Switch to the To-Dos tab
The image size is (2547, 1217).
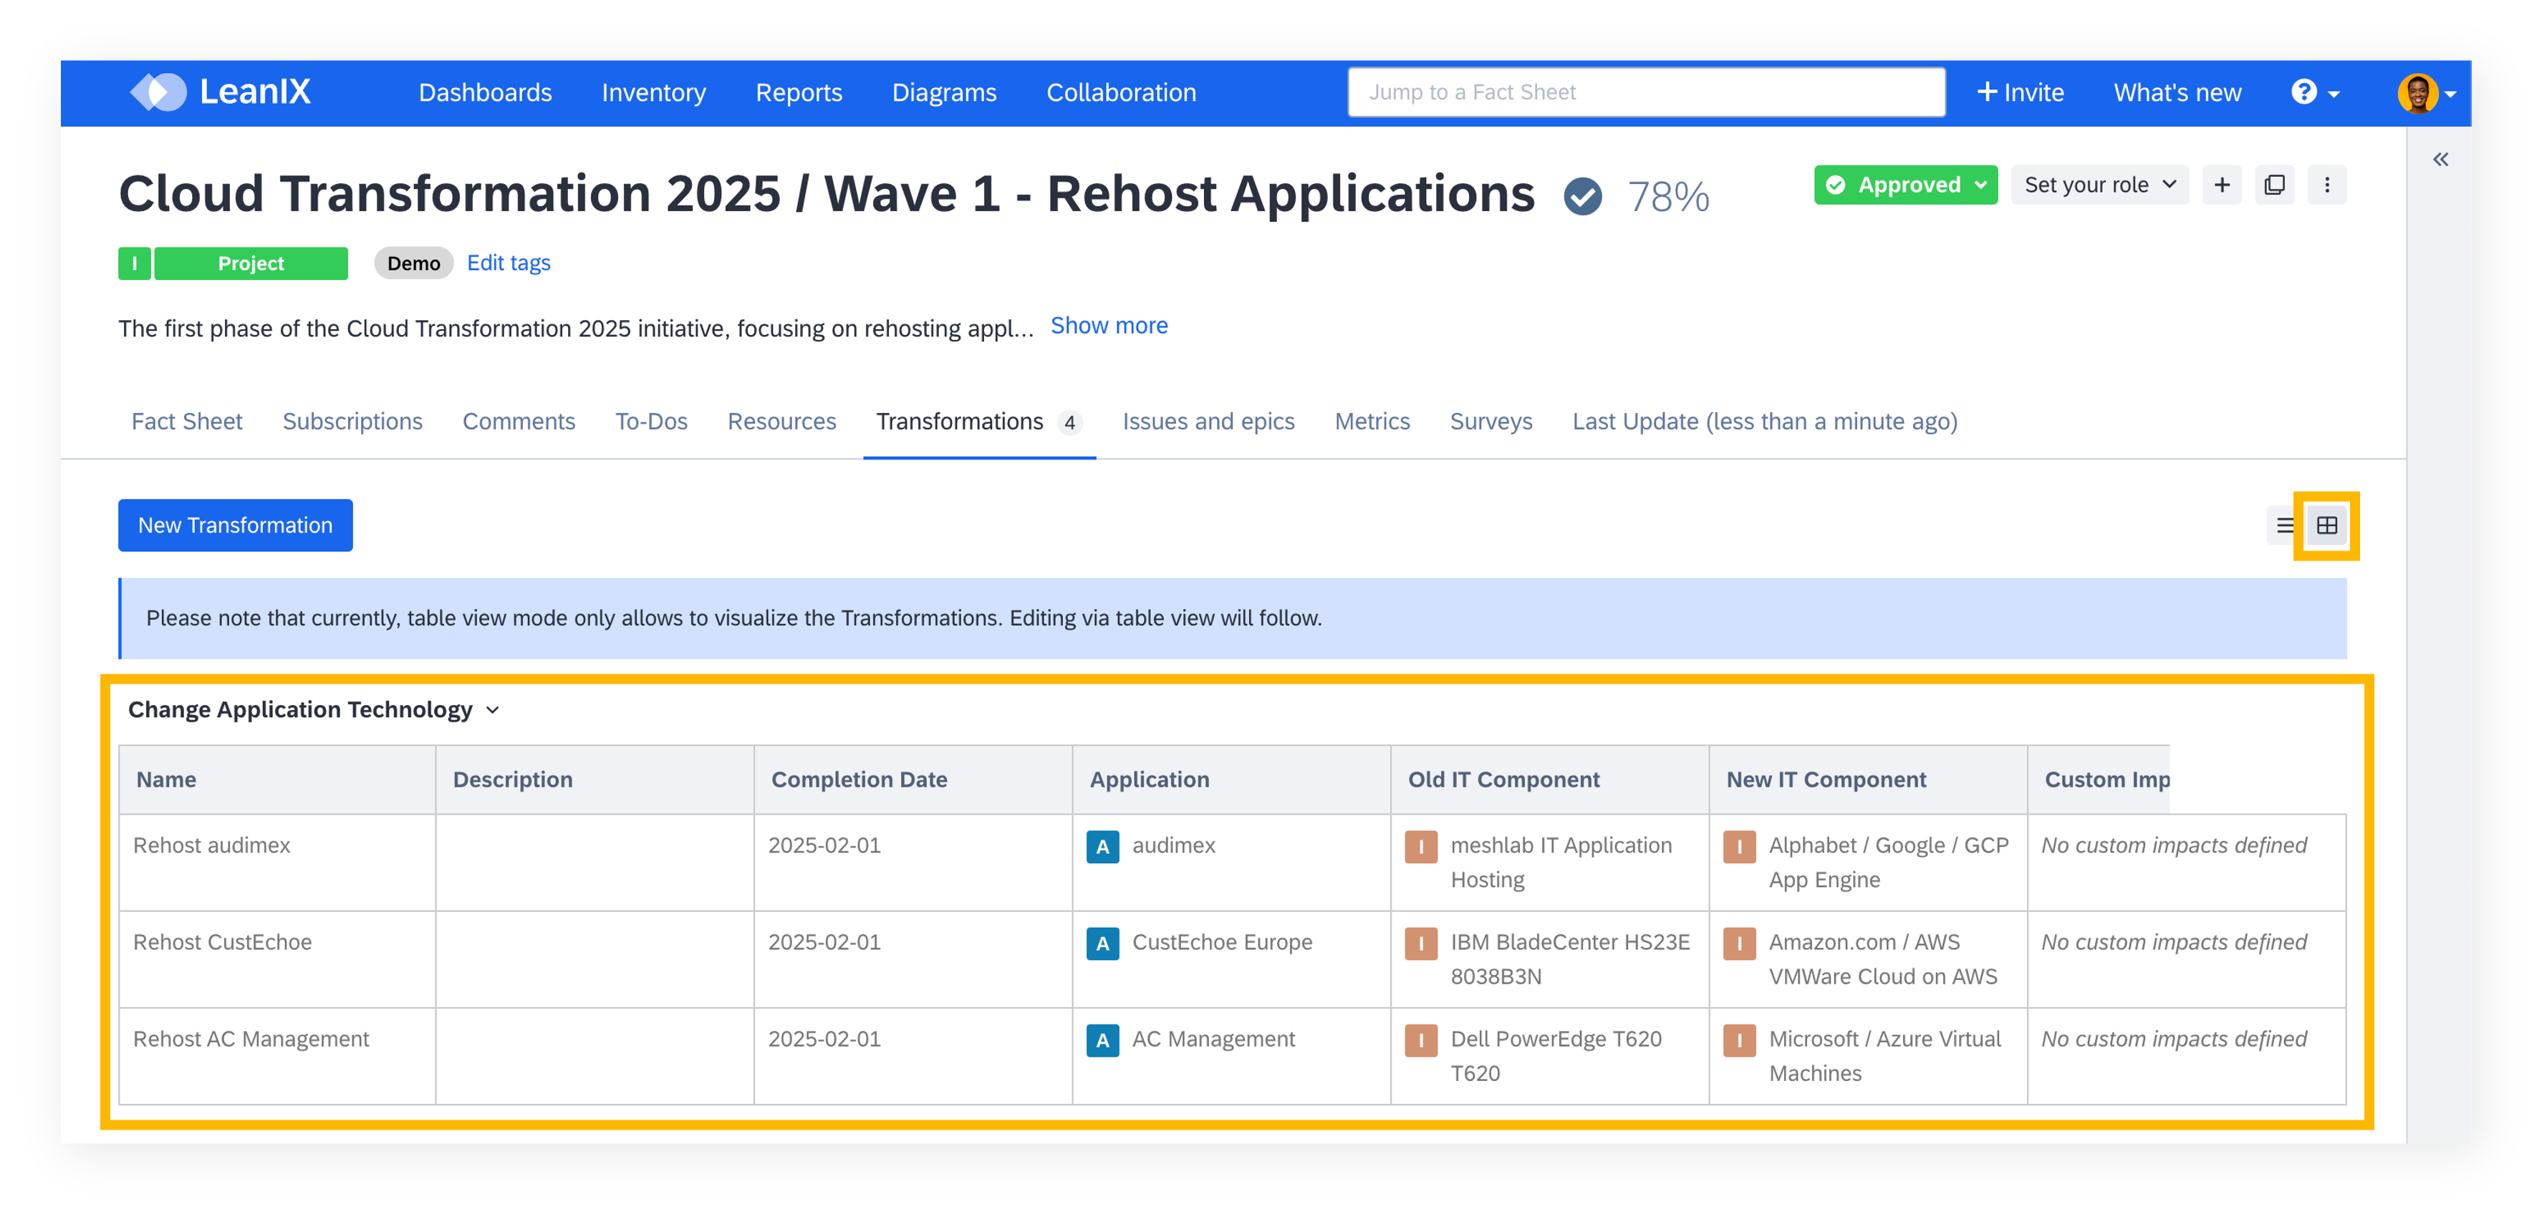point(650,422)
